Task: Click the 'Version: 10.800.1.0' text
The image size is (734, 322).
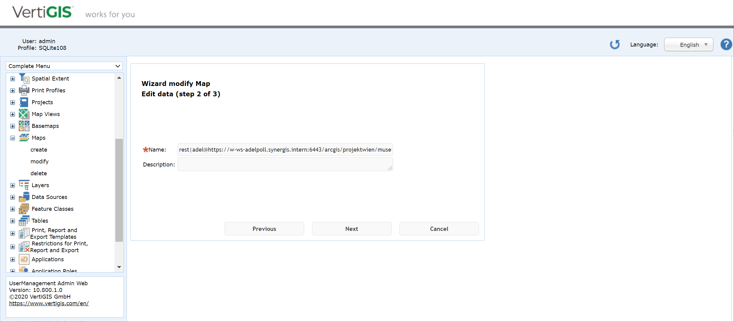Action: [x=36, y=290]
